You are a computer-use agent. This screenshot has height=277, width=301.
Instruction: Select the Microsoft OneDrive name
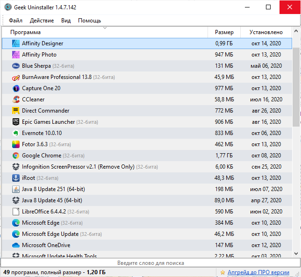(46, 245)
